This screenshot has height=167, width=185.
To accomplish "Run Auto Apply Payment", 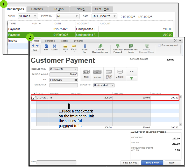I will 117,49.
